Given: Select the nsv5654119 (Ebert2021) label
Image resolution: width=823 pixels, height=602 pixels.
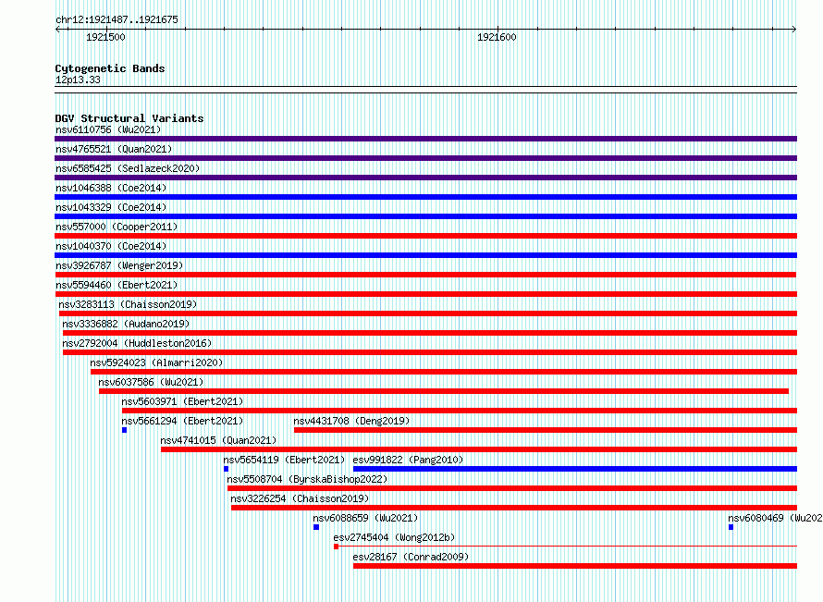Looking at the screenshot, I should [x=284, y=460].
